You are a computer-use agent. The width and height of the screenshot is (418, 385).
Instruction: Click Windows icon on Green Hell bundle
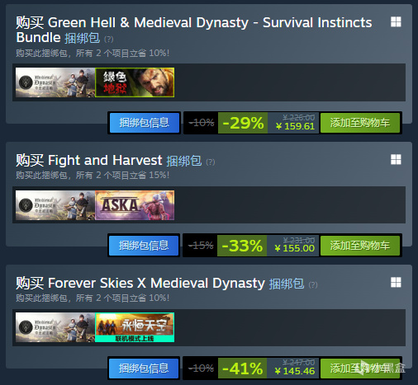396,21
